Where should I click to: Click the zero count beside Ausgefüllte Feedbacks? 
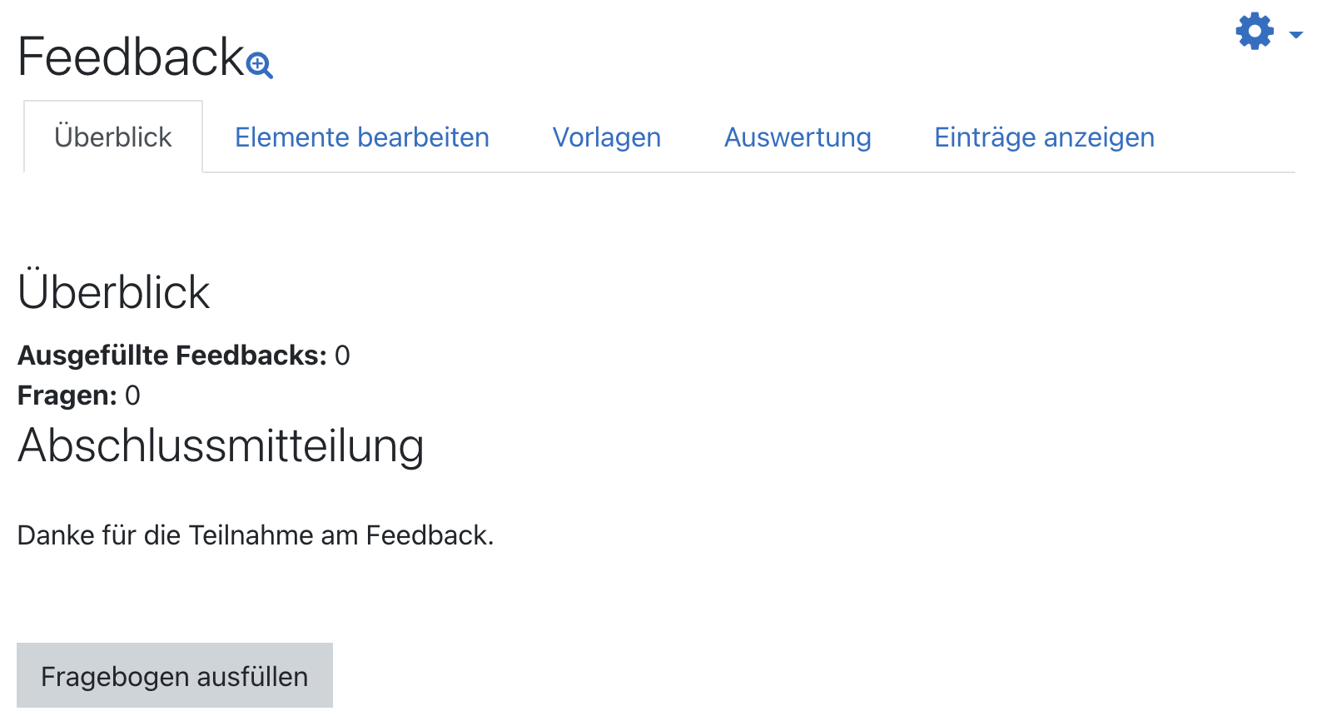(342, 356)
